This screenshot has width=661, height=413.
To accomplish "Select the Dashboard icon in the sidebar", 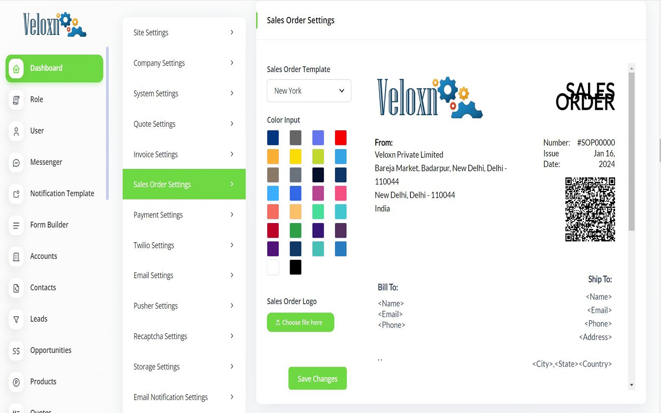I will [x=16, y=68].
